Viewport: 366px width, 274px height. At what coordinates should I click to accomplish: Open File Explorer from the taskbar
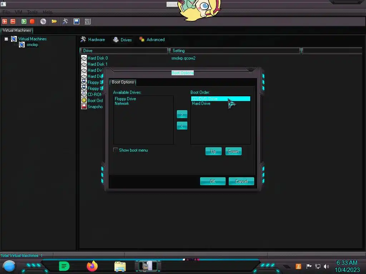tap(120, 267)
